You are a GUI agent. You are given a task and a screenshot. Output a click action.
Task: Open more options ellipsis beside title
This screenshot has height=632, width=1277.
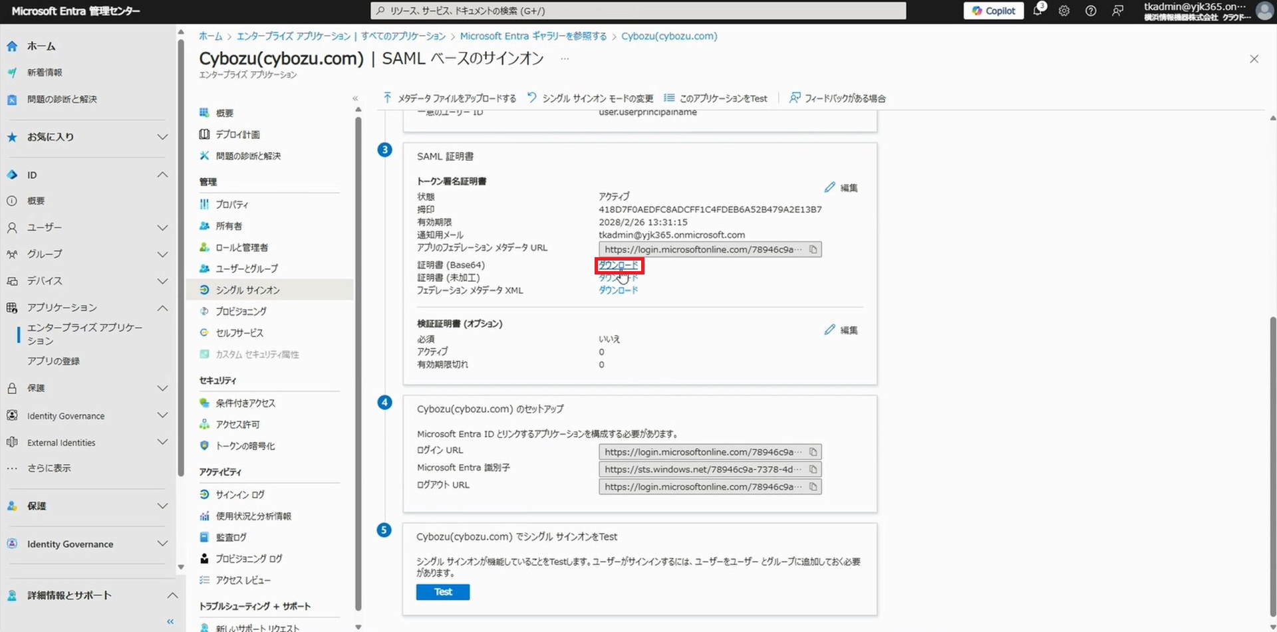565,58
